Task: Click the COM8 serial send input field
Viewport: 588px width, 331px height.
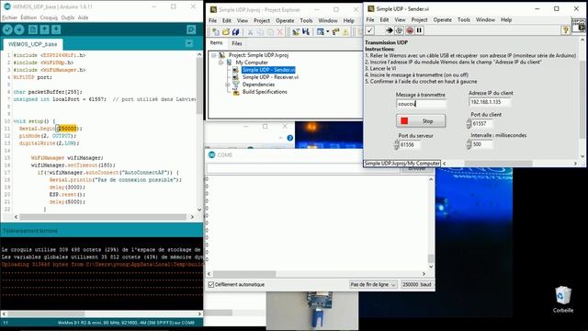Action: coord(303,169)
